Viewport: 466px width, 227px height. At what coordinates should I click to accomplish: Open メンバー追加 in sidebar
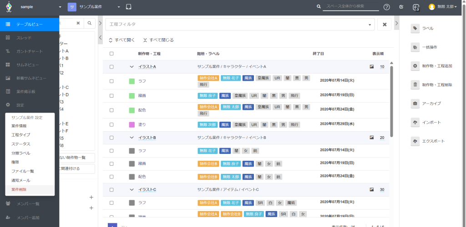tap(30, 217)
